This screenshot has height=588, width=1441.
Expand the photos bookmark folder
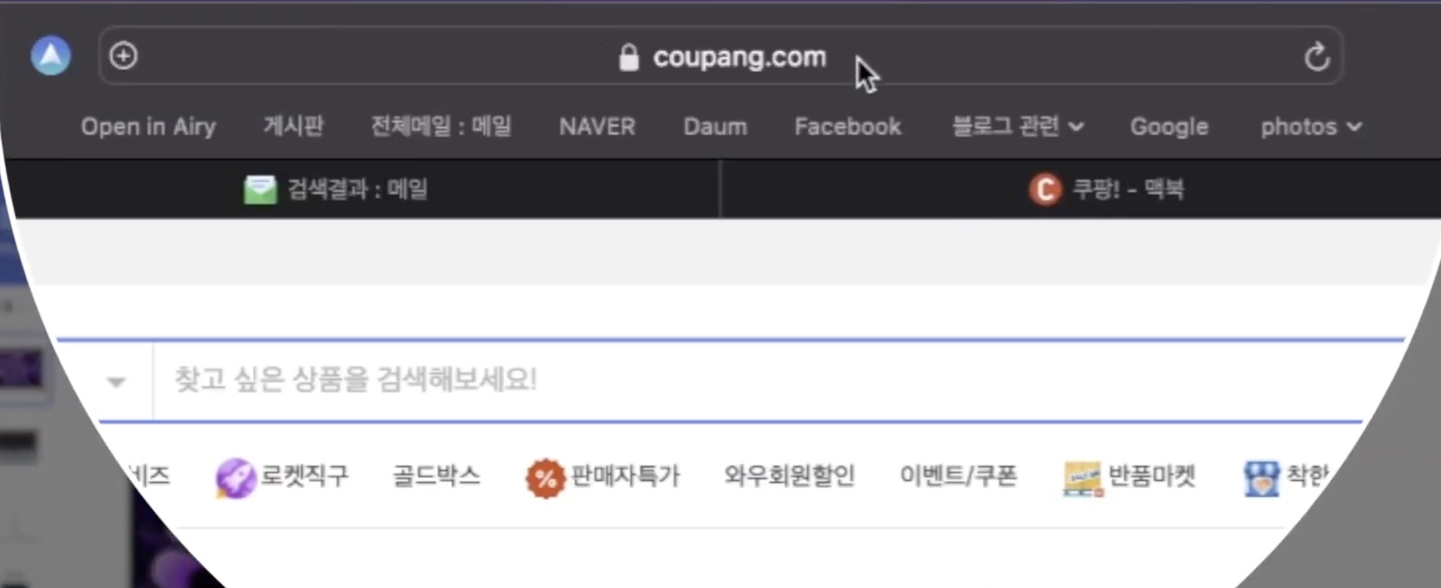pos(1311,127)
